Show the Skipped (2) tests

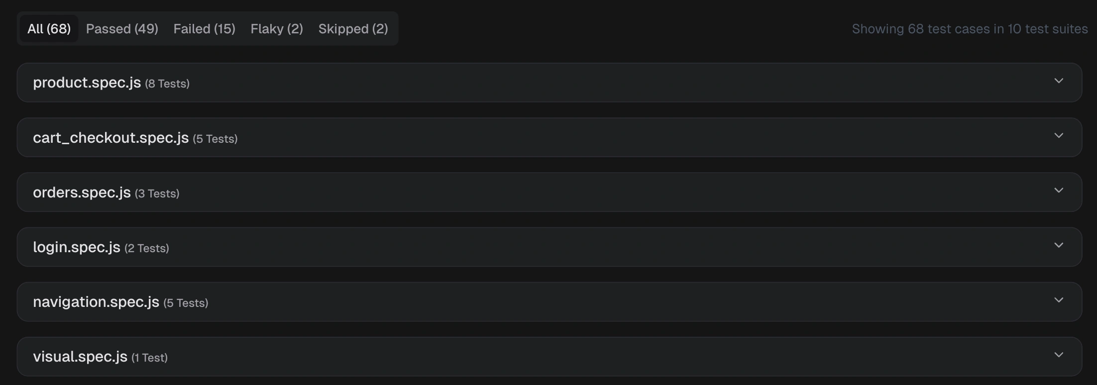point(353,28)
